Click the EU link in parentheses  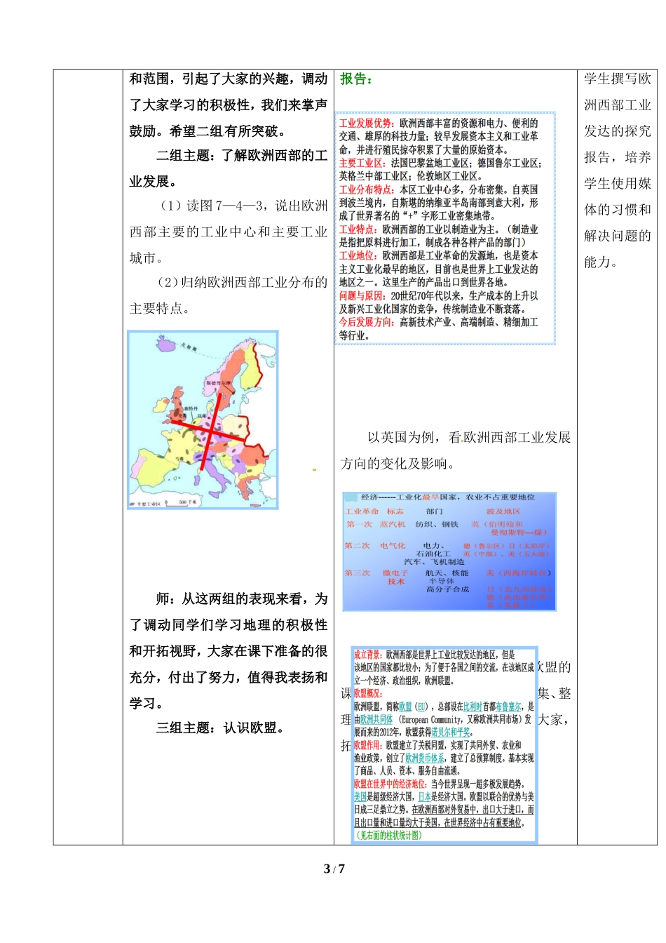(421, 707)
